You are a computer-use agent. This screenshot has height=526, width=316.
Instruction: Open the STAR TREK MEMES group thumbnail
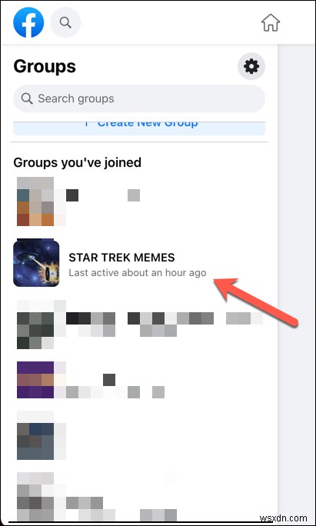coord(36,263)
